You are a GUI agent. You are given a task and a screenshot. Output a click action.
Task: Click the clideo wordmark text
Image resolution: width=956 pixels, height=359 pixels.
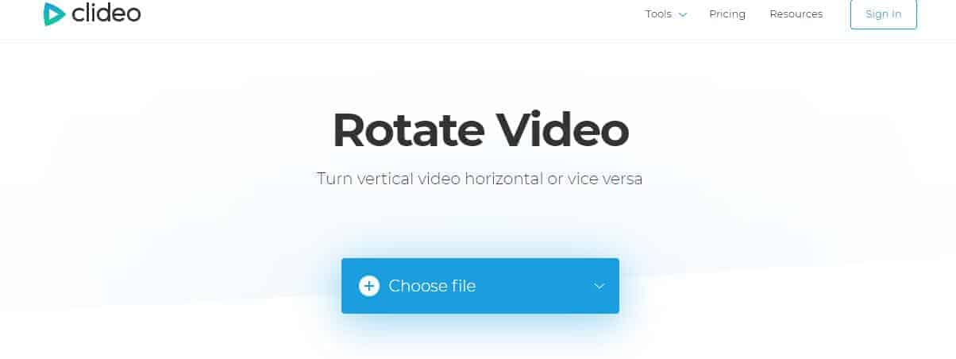pos(106,14)
